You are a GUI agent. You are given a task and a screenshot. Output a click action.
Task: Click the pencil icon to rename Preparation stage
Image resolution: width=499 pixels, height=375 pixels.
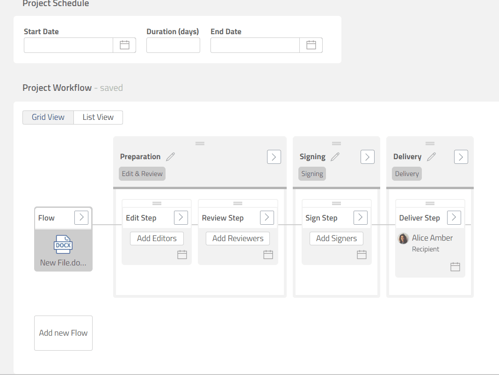tap(170, 156)
